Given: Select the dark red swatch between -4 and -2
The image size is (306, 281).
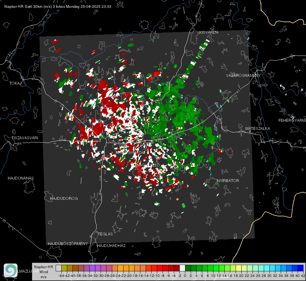Looking at the screenshot, I should 177,268.
